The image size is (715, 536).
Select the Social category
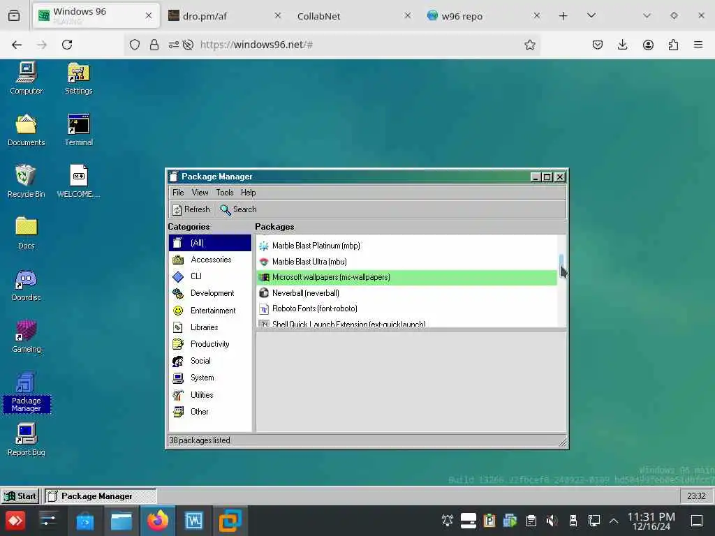tap(209, 361)
